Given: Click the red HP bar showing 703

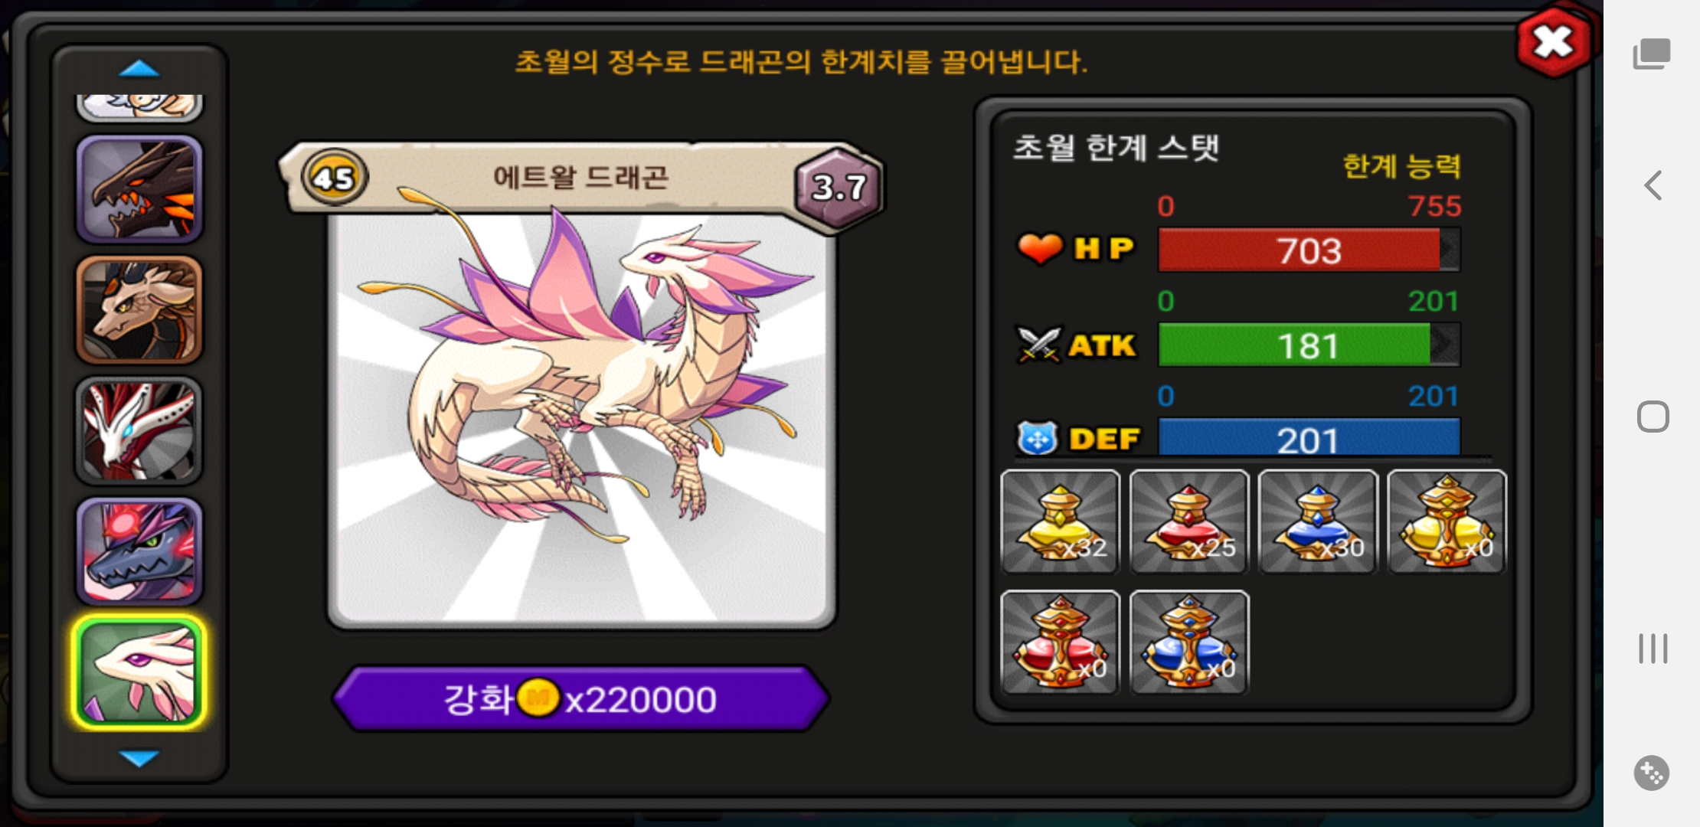Looking at the screenshot, I should point(1309,250).
